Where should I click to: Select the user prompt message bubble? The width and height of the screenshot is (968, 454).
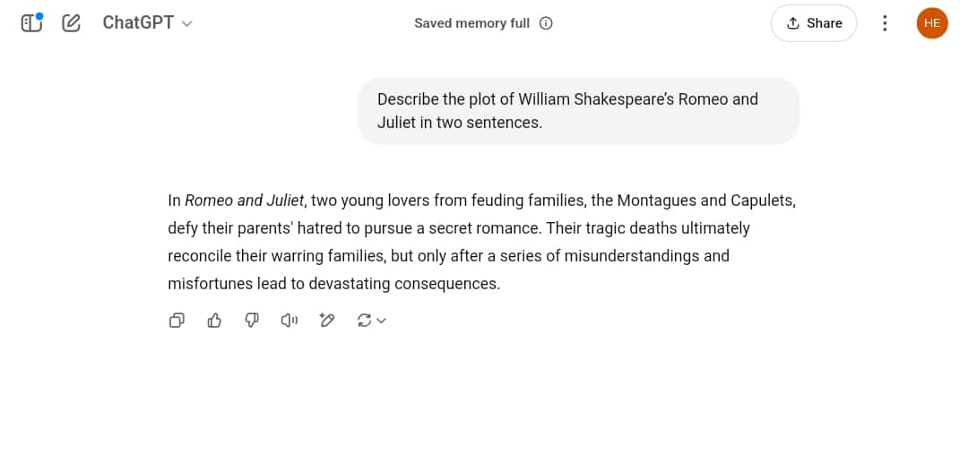tap(578, 111)
